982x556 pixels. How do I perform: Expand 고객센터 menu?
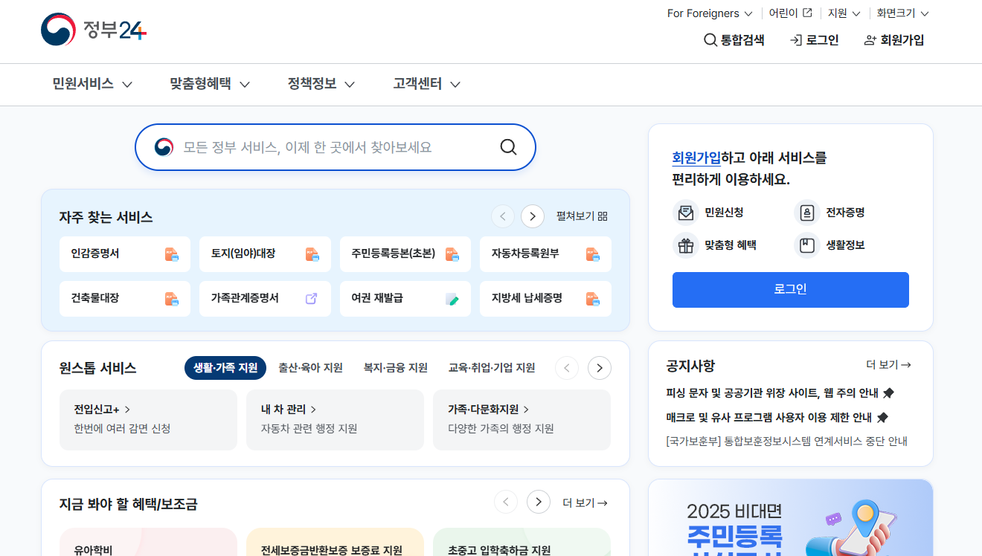427,84
